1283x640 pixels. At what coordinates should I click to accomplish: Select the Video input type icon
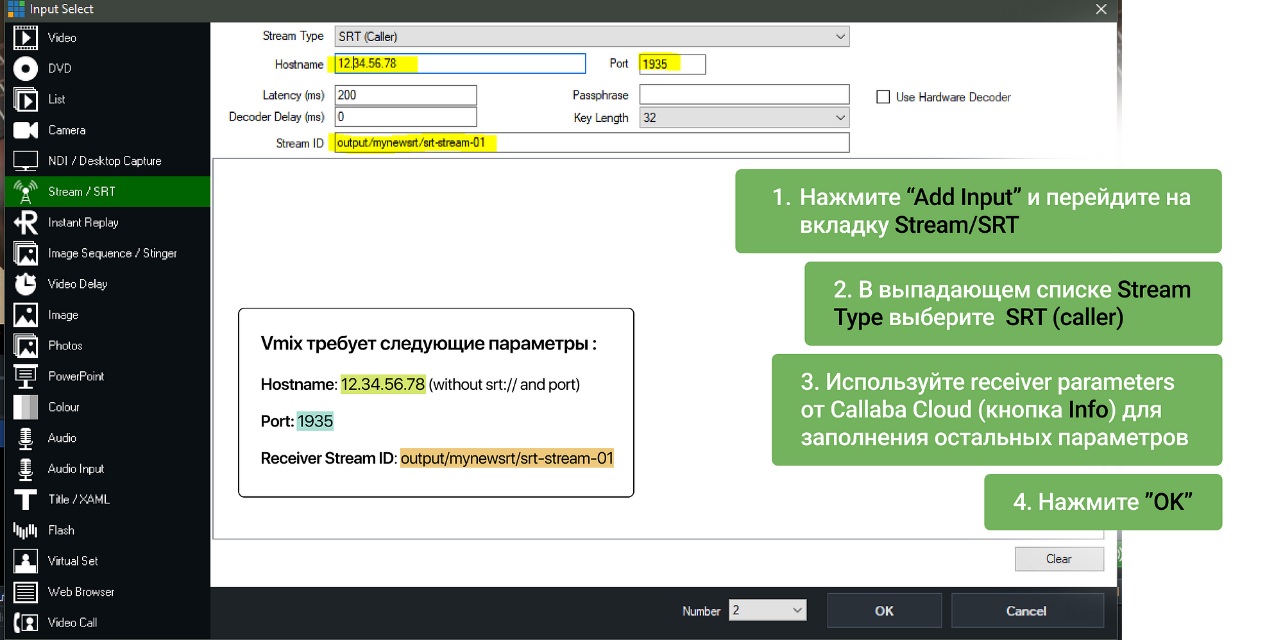tap(26, 37)
